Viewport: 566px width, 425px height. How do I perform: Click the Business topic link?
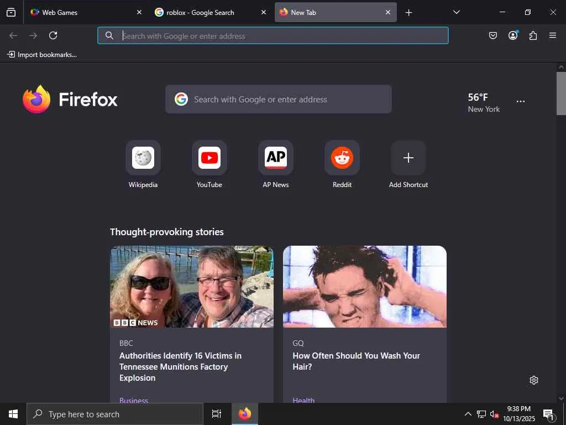(x=134, y=400)
